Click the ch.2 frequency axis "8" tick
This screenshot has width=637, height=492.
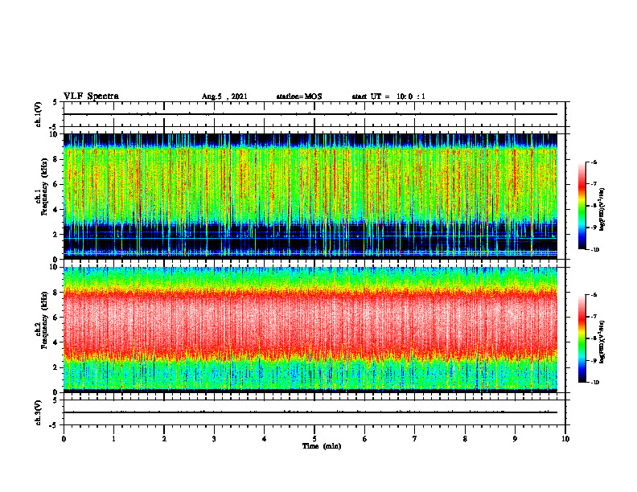[56, 293]
